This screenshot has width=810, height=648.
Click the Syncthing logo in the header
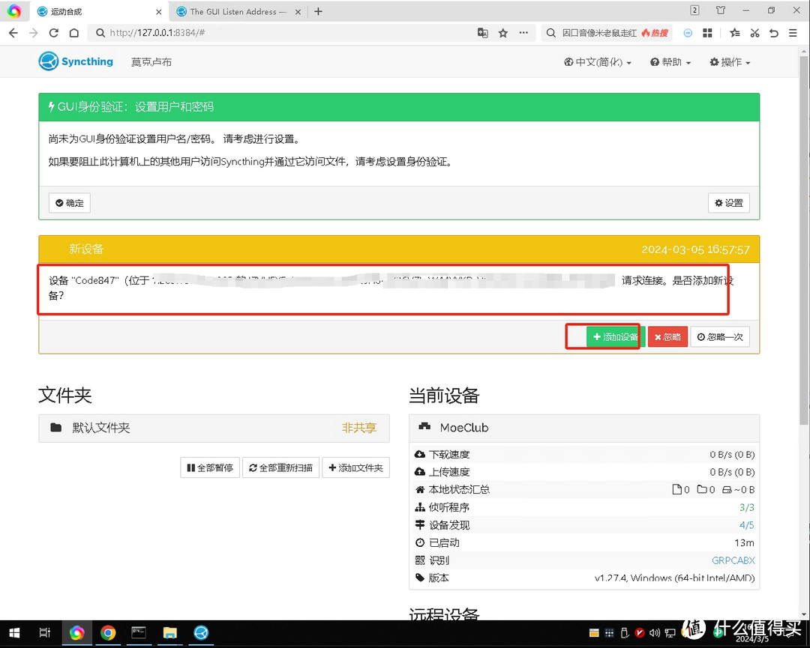coord(48,61)
